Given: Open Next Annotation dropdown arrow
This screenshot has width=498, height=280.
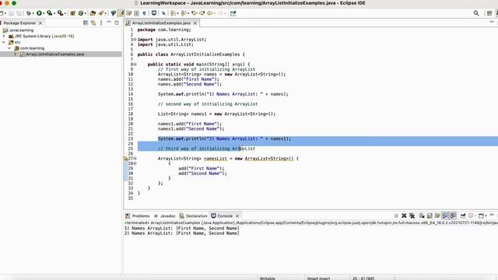Looking at the screenshot, I should point(177,13).
